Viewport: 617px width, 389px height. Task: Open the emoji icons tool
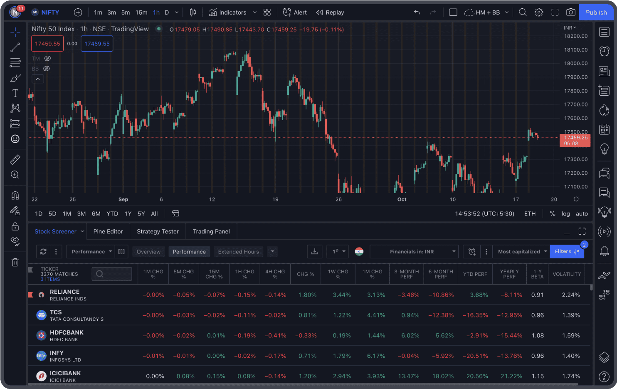click(15, 139)
